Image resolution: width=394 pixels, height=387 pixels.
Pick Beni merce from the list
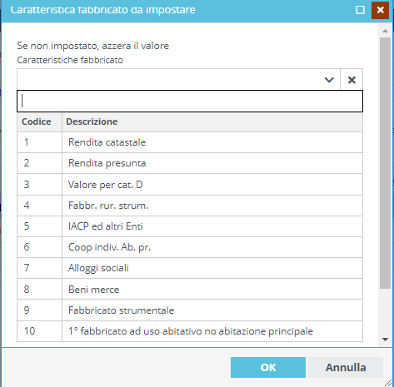click(x=190, y=289)
